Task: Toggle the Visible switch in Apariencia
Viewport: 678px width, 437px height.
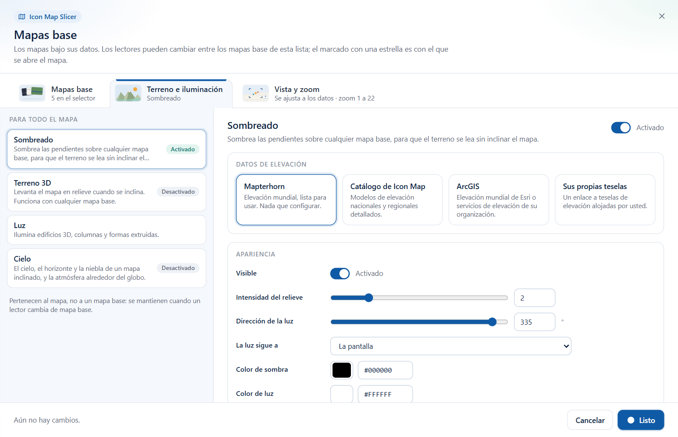Action: 340,273
